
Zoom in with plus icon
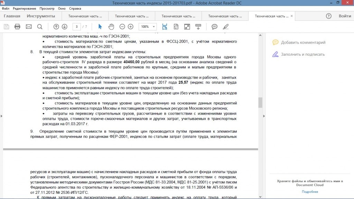click(x=130, y=27)
